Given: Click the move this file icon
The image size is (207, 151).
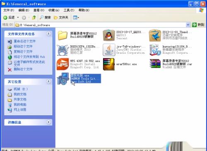Looking at the screenshot, I should coord(10,47).
